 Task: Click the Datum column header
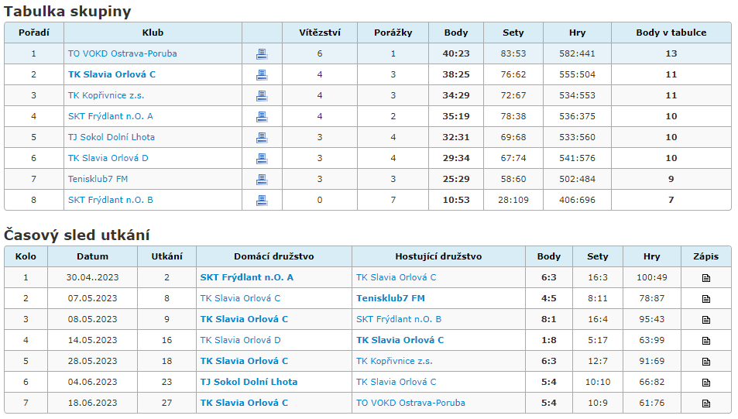92,256
